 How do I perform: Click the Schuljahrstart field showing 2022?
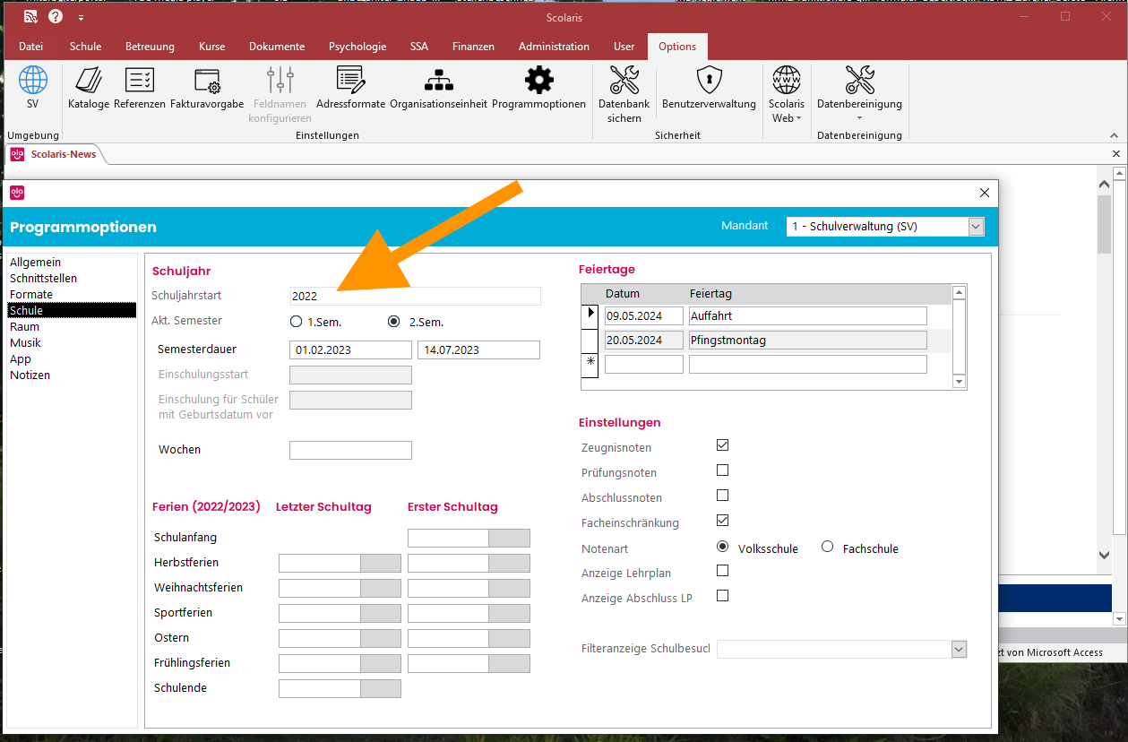tap(416, 297)
